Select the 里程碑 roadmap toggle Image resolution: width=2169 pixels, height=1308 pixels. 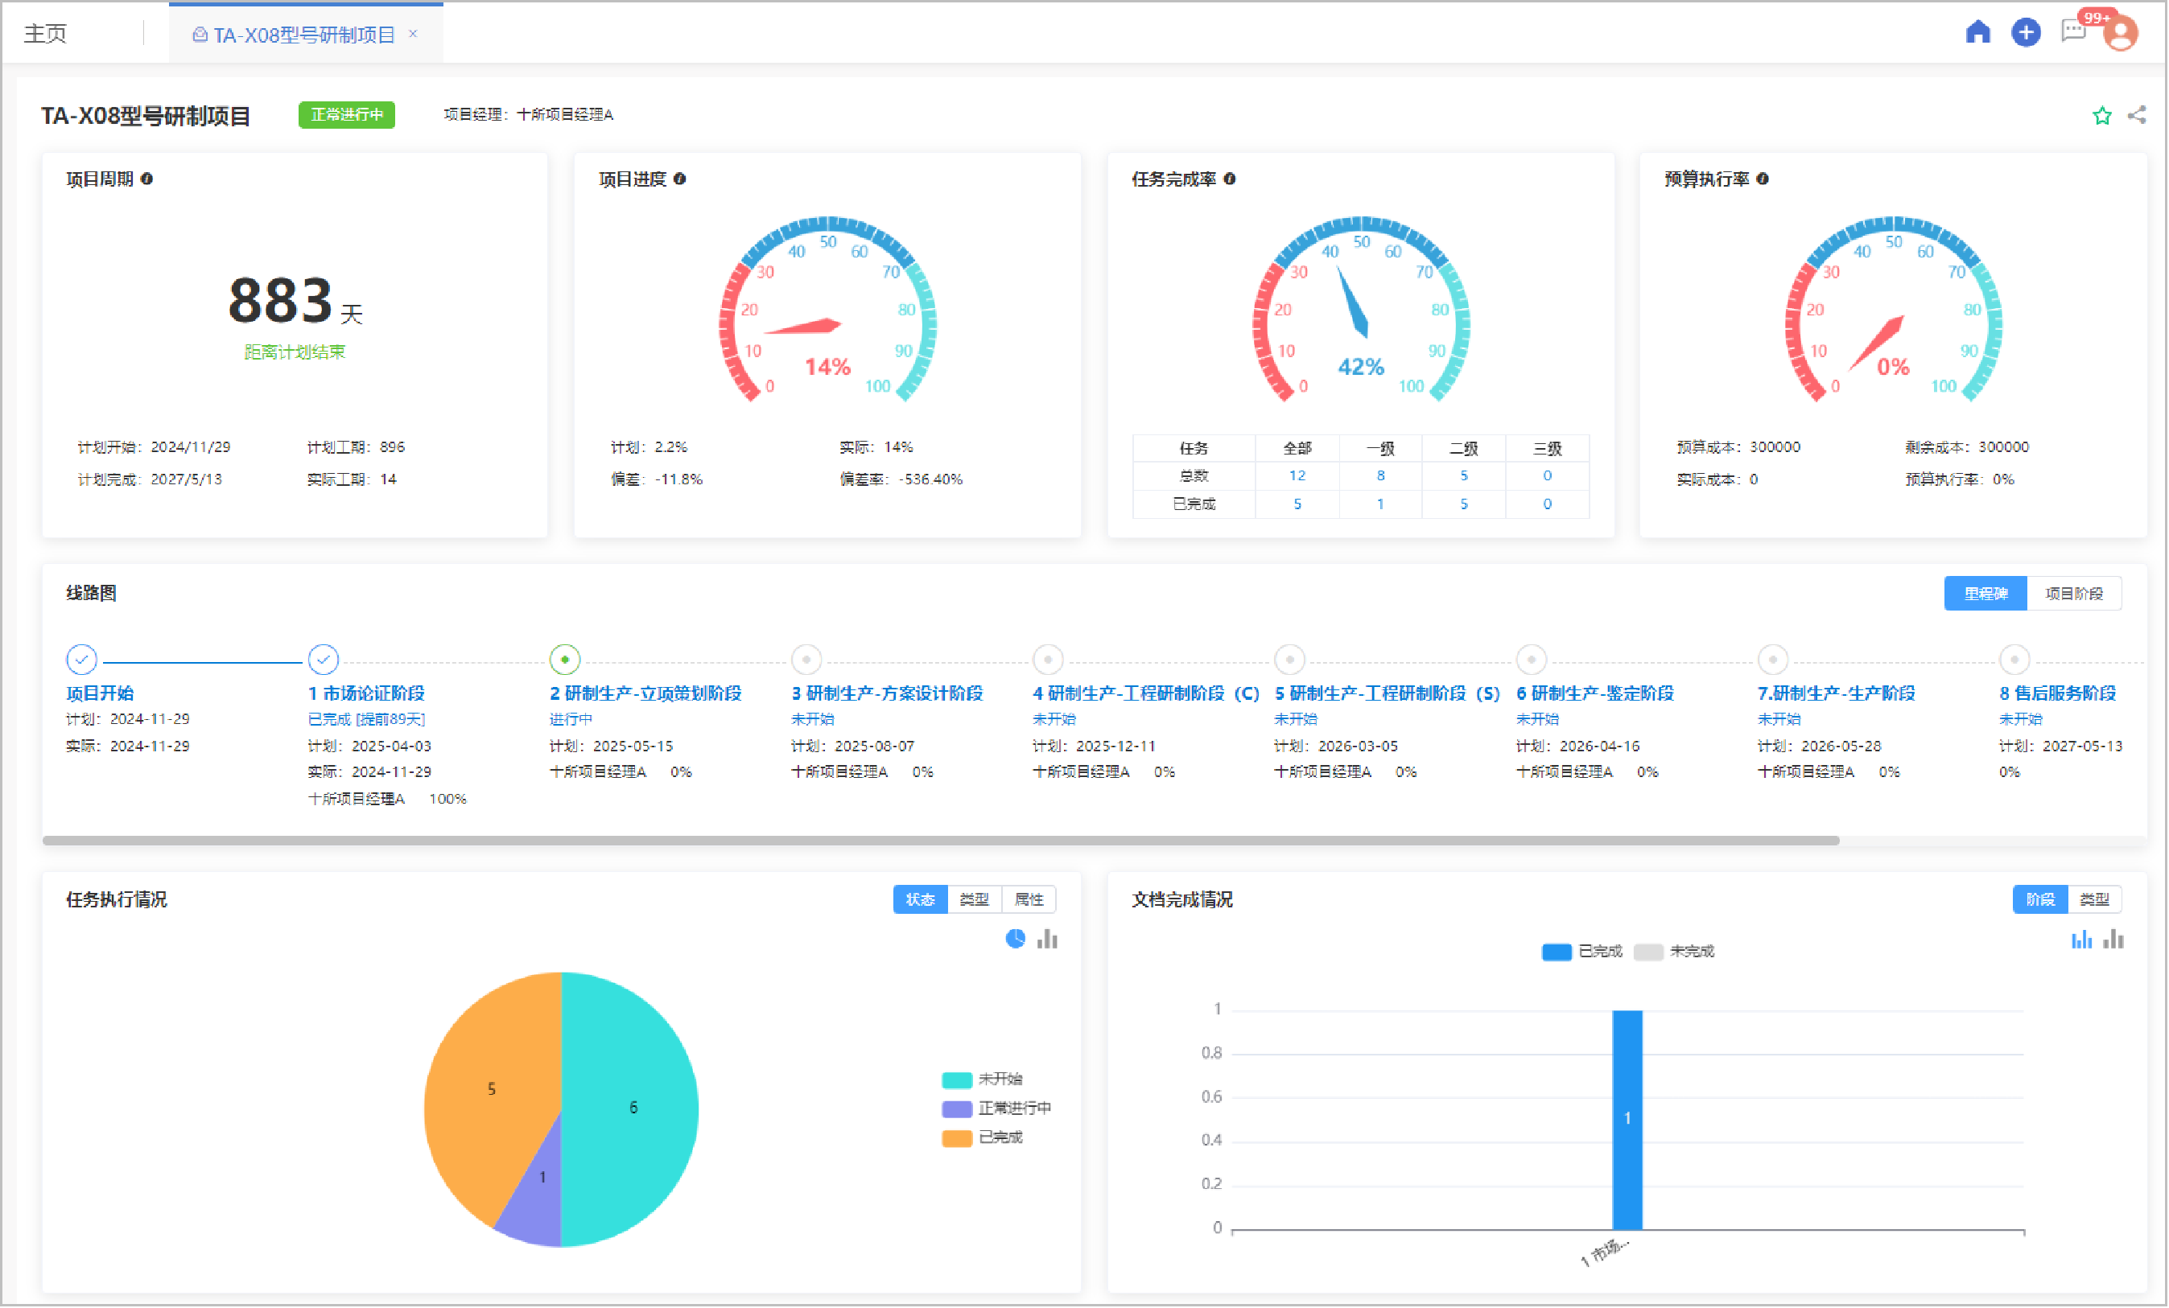1985,594
